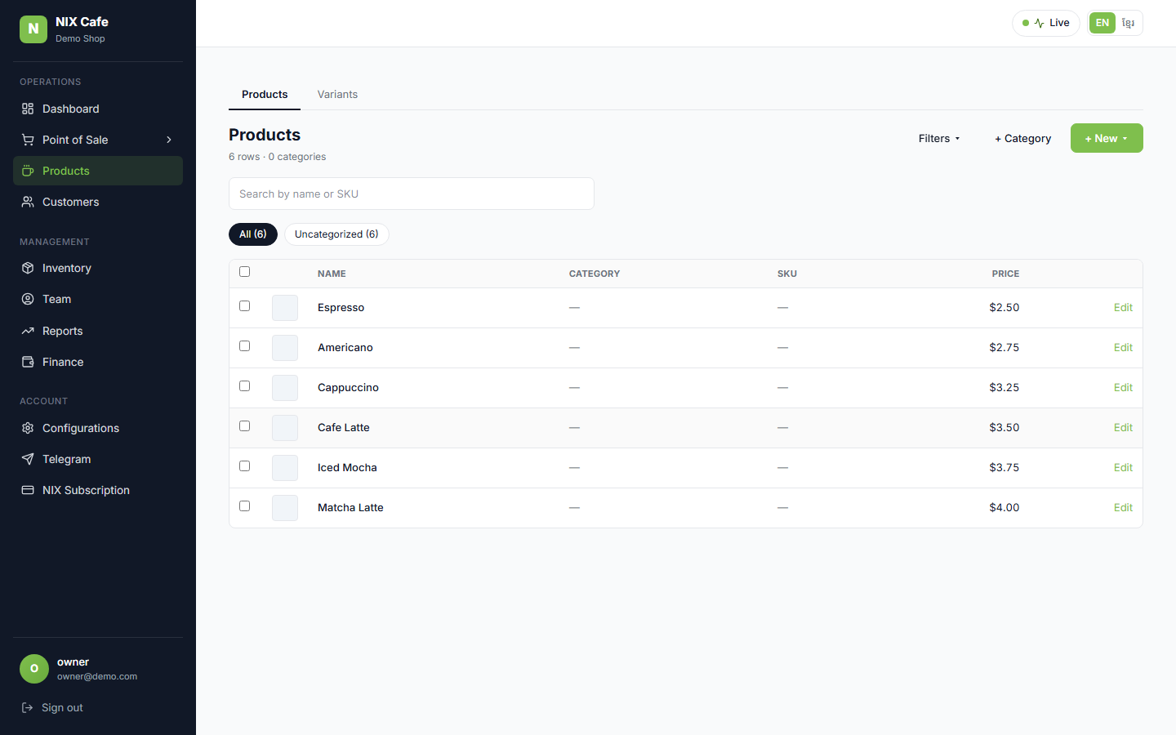Click the Reports trend-line icon
The height and width of the screenshot is (735, 1176).
pos(28,331)
